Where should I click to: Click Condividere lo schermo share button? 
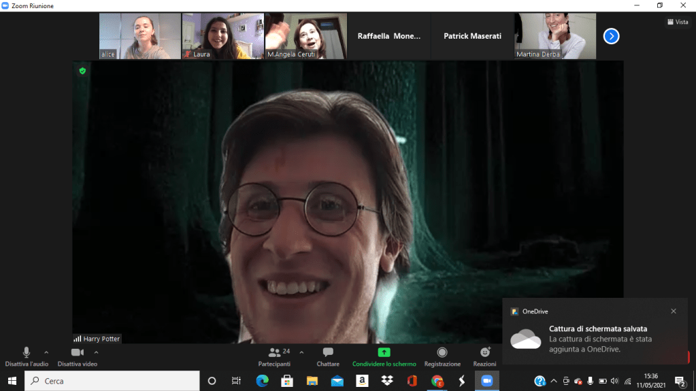tap(384, 356)
